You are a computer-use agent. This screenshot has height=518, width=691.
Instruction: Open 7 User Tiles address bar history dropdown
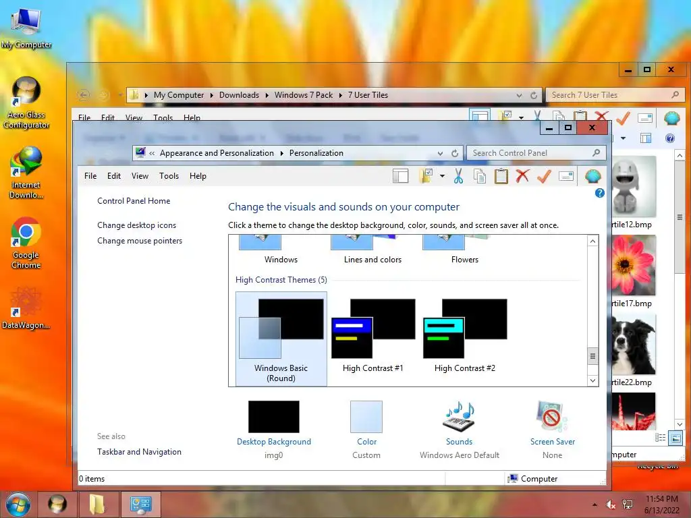(x=519, y=95)
